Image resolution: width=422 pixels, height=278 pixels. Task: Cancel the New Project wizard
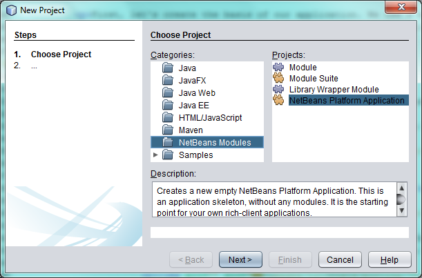[x=340, y=259]
